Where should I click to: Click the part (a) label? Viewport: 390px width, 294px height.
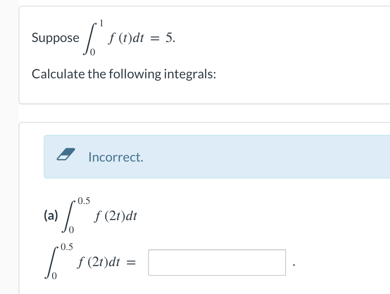coord(51,216)
